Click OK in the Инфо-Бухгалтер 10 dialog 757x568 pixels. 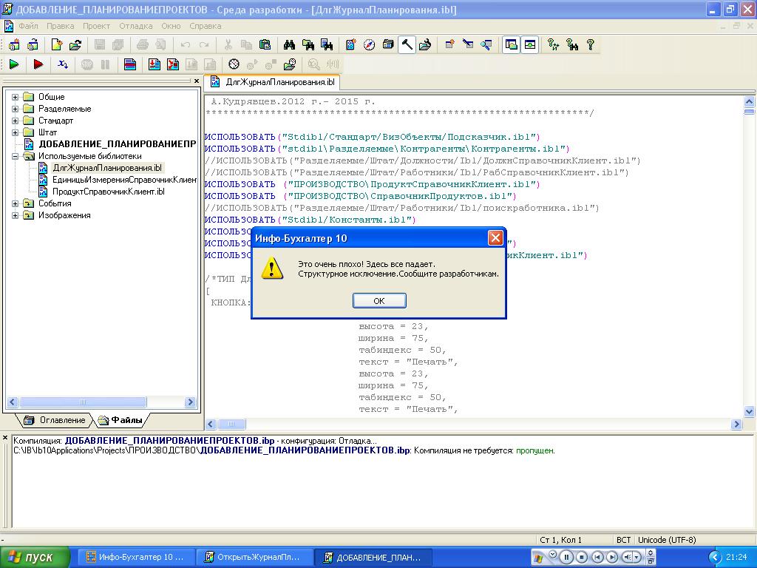coord(379,300)
